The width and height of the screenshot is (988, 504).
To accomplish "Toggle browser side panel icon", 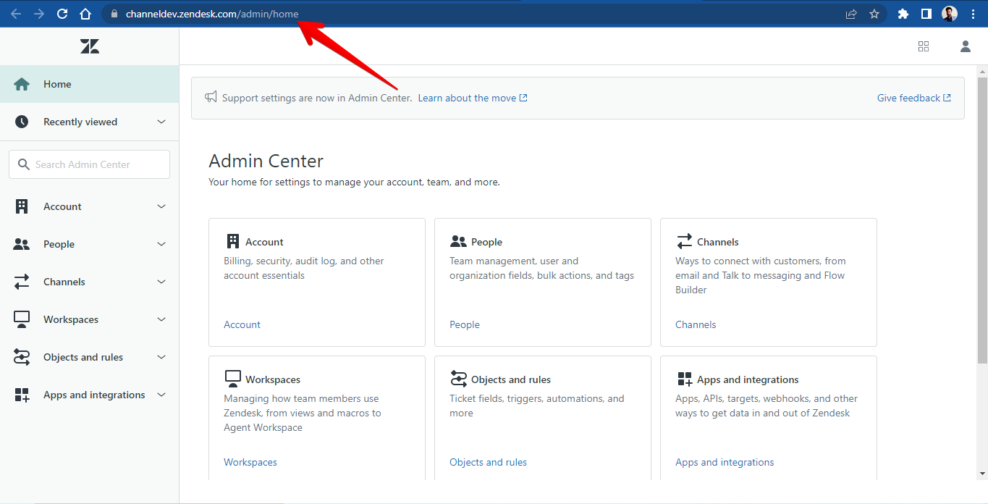I will tap(926, 14).
